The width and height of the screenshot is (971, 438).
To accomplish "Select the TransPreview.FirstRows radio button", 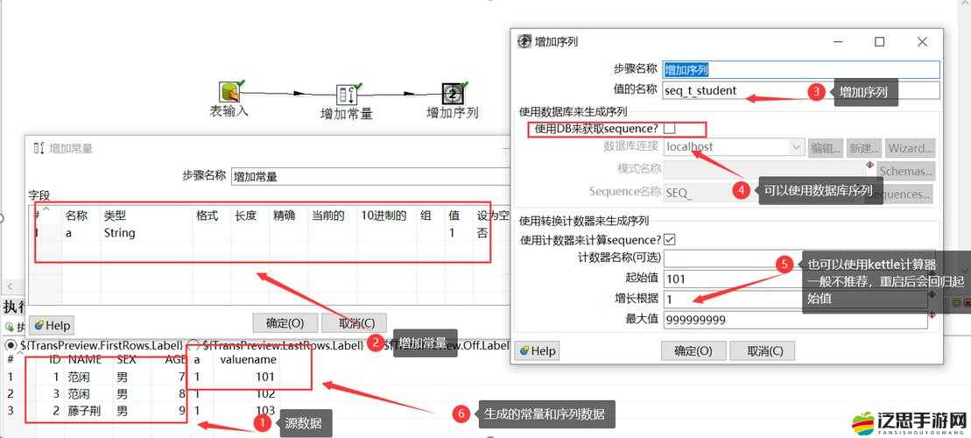I will [x=11, y=345].
